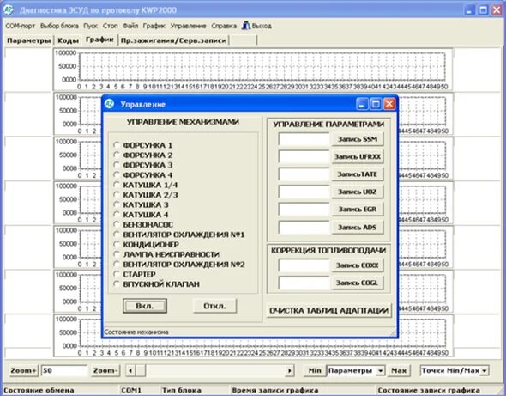This screenshot has width=506, height=396.
Task: Click the Запись UFRXX button
Action: [x=358, y=156]
